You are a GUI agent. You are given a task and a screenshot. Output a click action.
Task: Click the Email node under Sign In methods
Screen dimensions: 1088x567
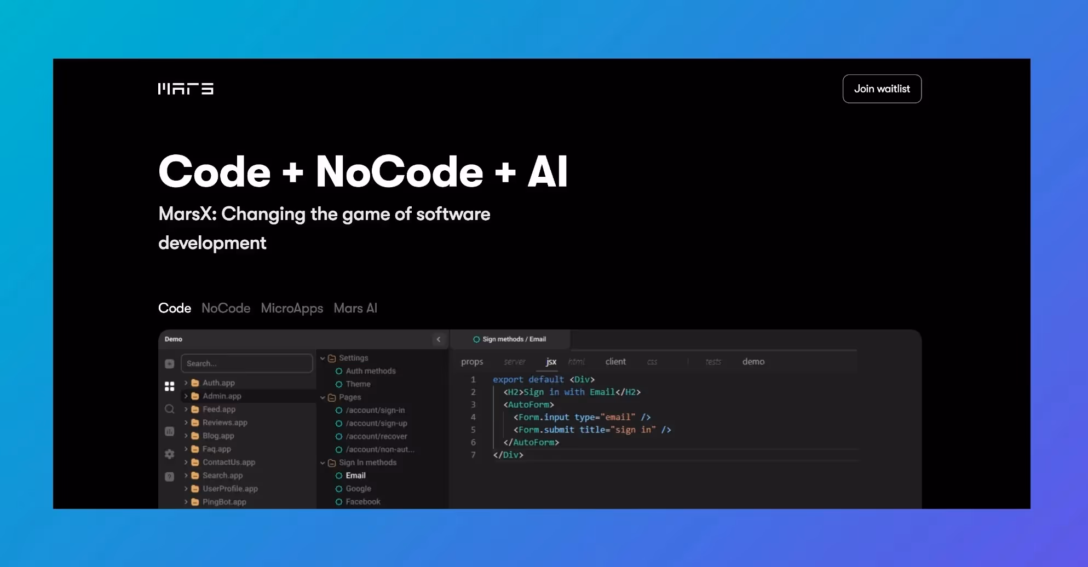coord(355,476)
